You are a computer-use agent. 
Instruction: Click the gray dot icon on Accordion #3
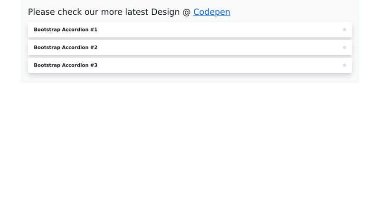pyautogui.click(x=344, y=65)
